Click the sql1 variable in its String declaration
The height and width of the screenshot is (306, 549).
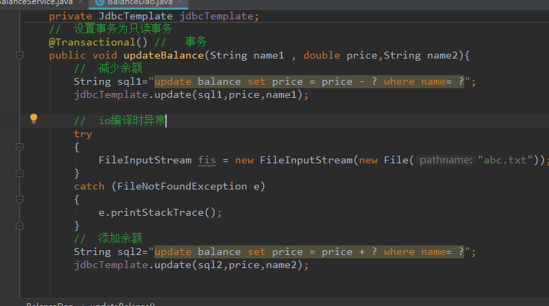click(130, 81)
